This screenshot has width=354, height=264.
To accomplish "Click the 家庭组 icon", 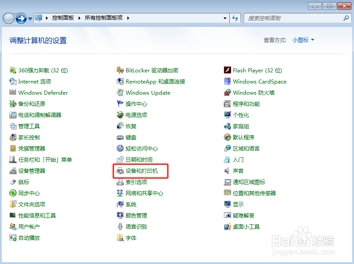I will point(228,126).
